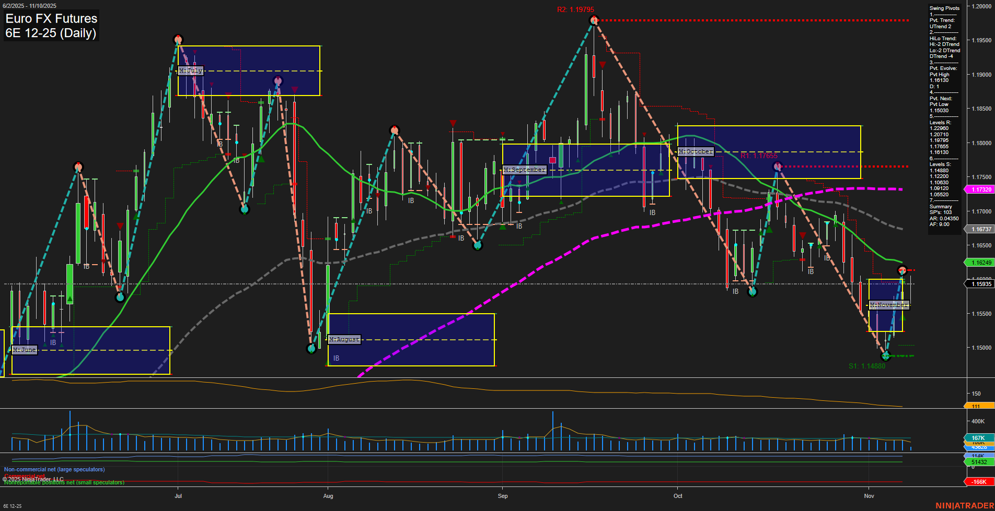995x511 pixels.
Task: Click the Oct label on the time axis
Action: click(678, 496)
